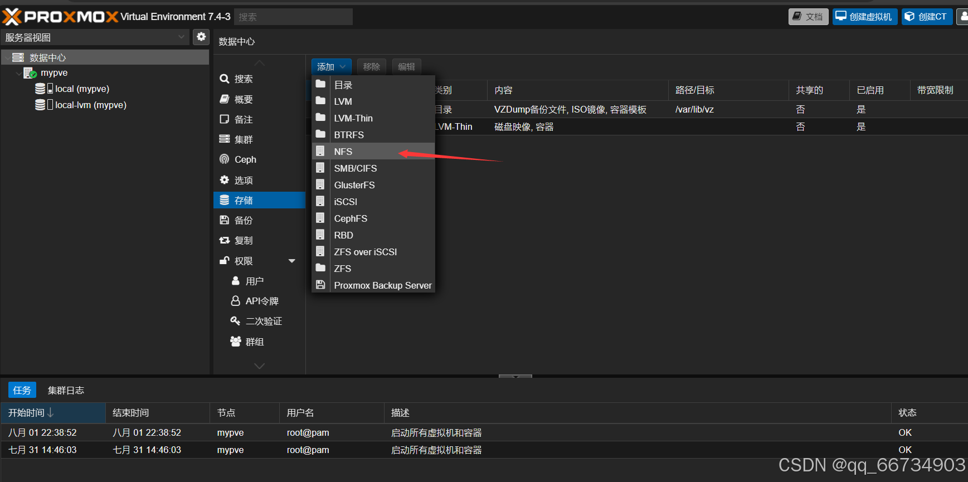Sort by the 共享的 column header

coord(819,90)
